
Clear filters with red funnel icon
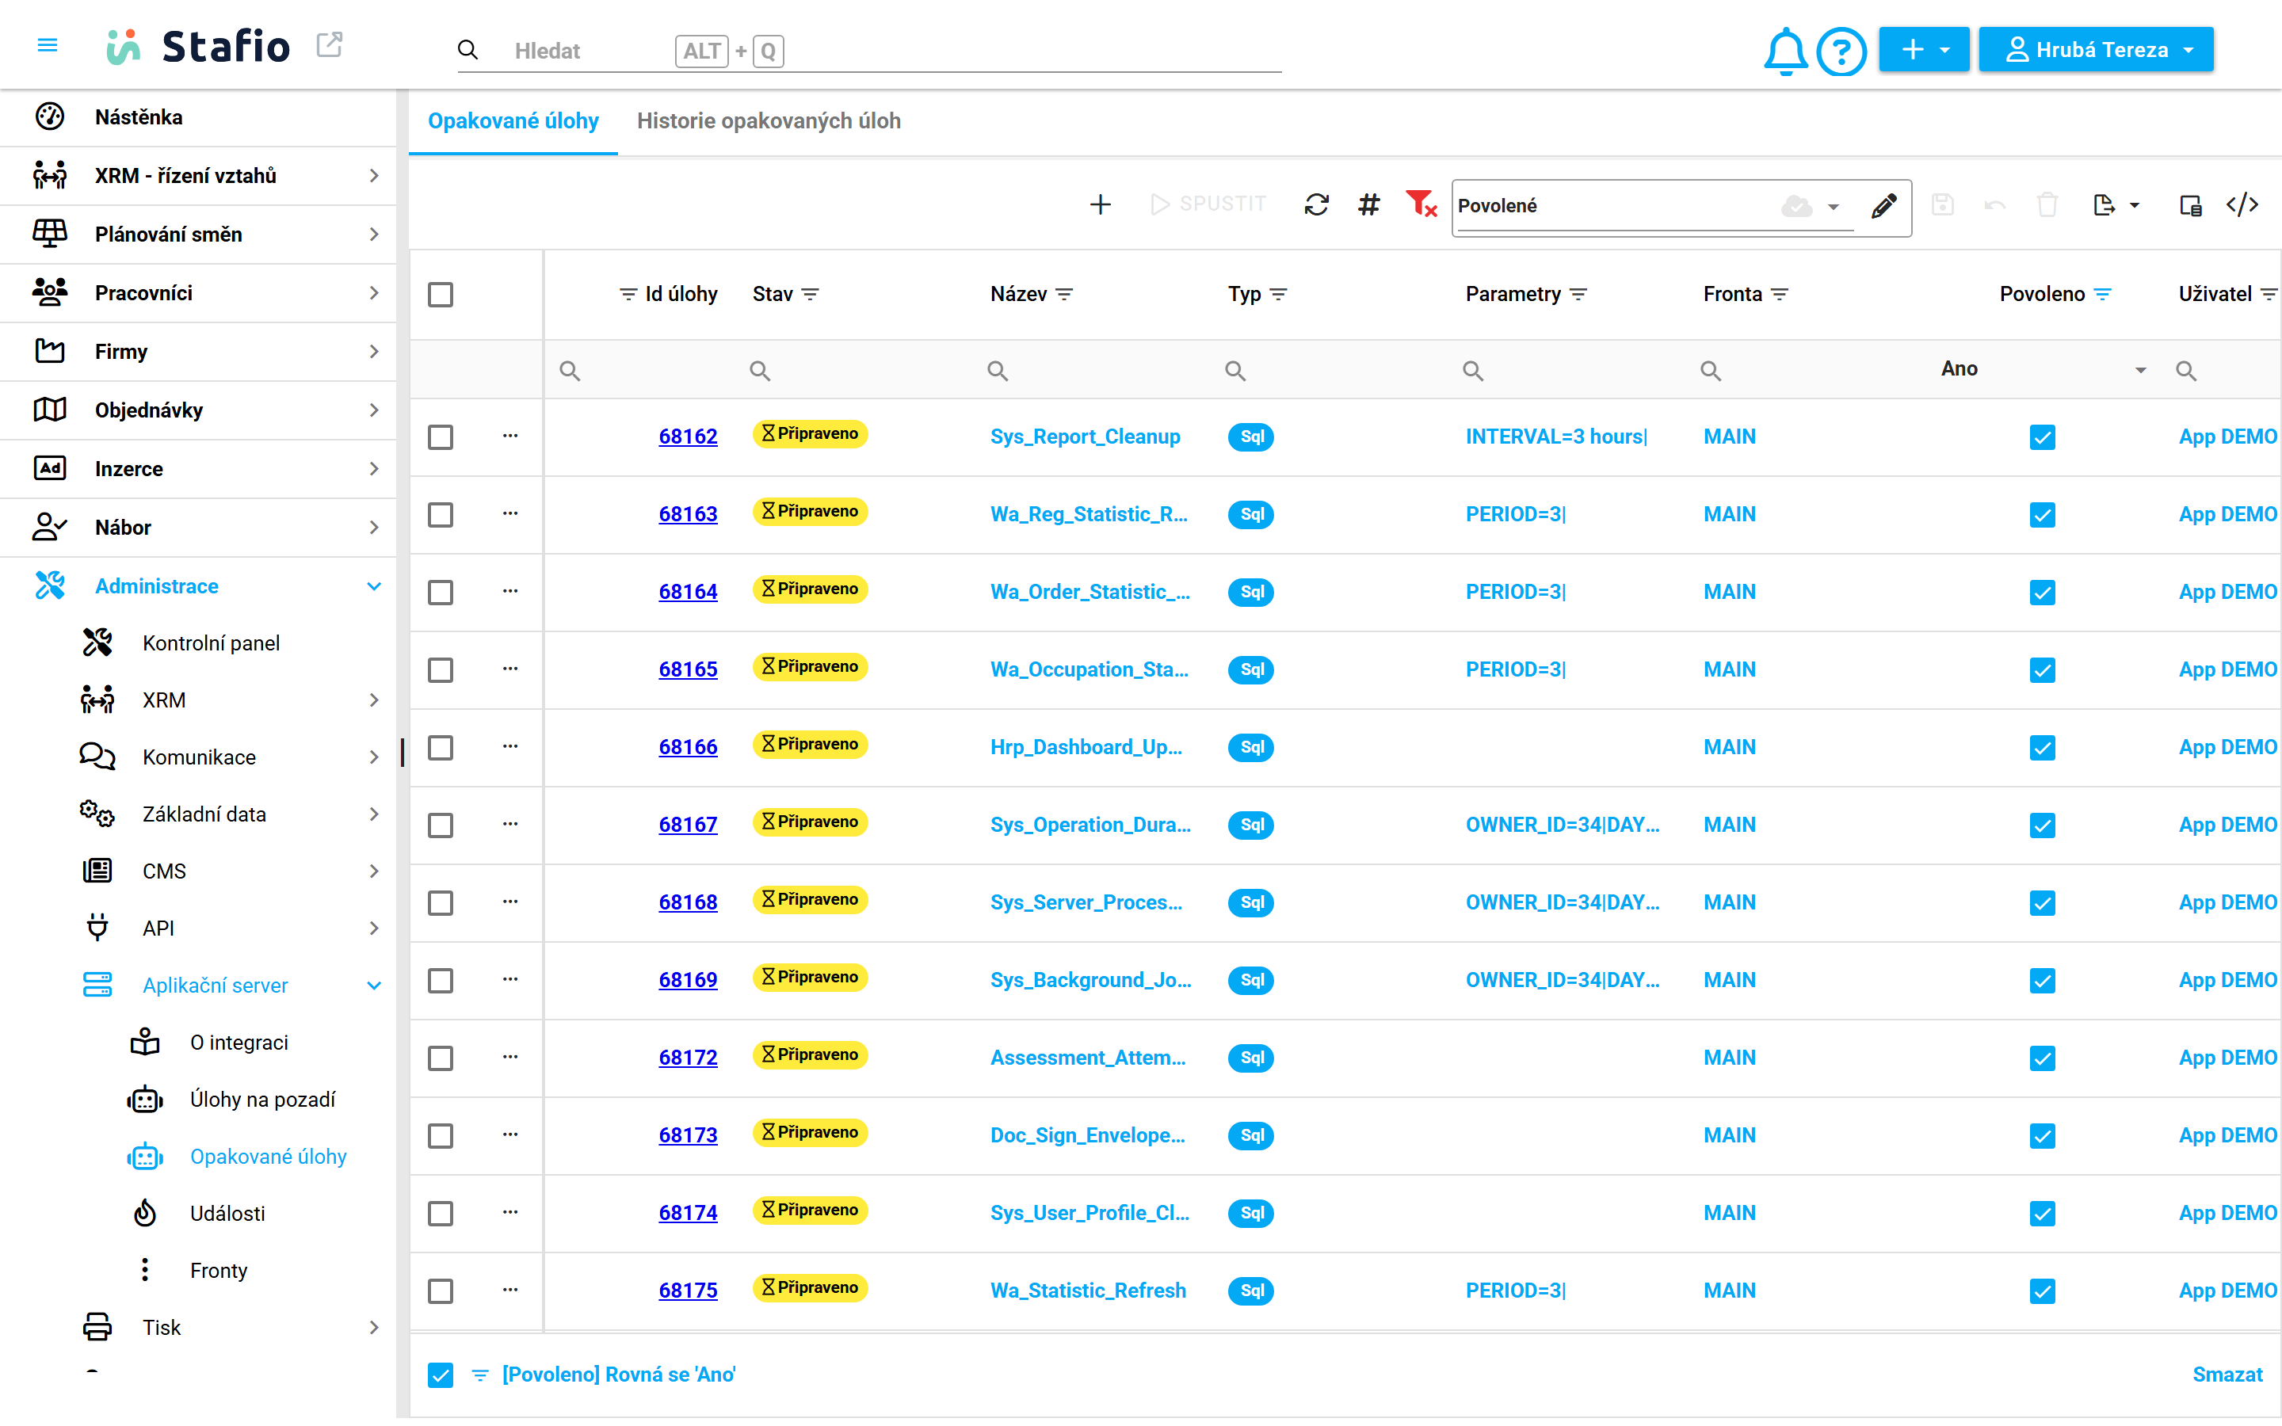tap(1420, 204)
